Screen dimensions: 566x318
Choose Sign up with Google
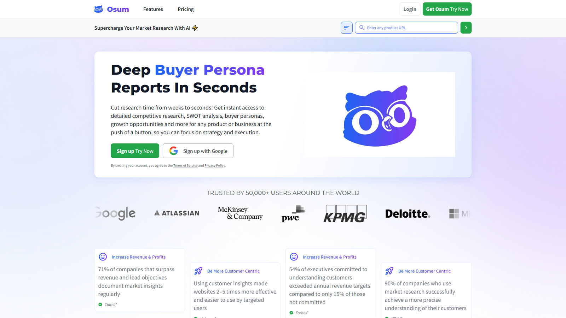[198, 151]
